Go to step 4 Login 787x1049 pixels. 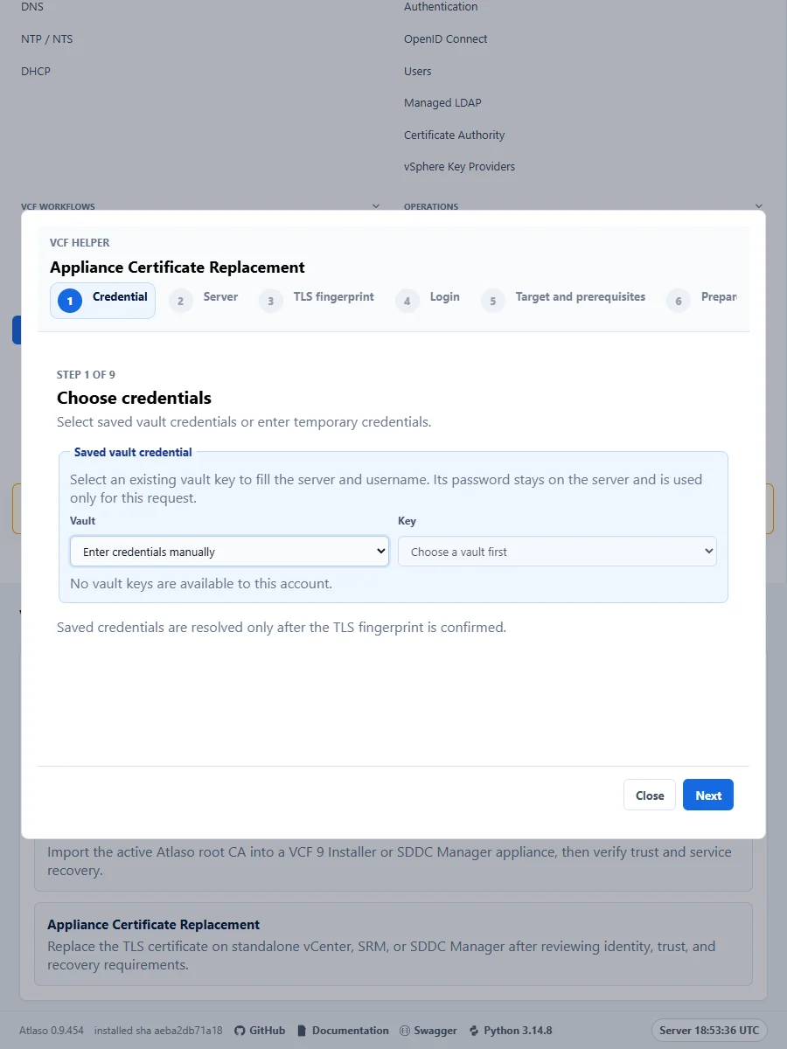(428, 300)
